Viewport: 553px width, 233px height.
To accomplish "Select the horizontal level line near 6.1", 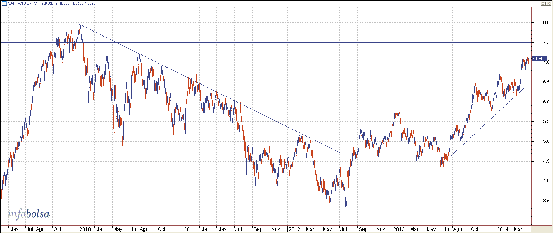I will (x=266, y=98).
